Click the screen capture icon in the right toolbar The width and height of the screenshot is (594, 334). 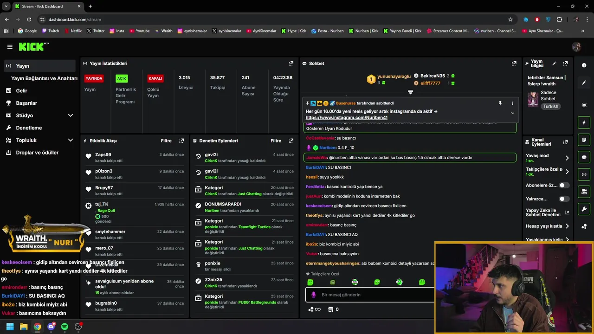click(x=584, y=105)
